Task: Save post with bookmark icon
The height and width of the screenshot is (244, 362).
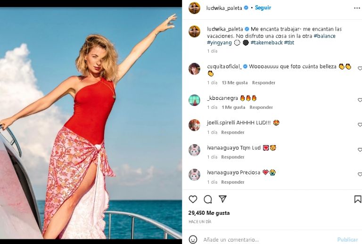Action: click(357, 199)
